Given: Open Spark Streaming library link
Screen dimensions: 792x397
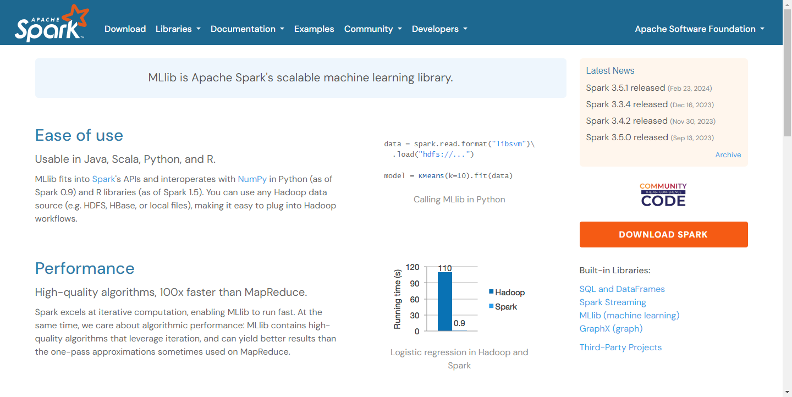Looking at the screenshot, I should (x=613, y=302).
